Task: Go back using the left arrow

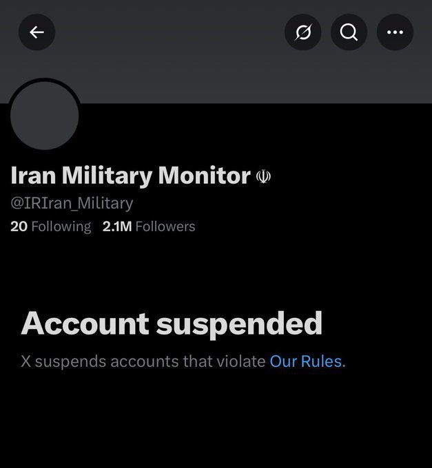Action: click(37, 32)
